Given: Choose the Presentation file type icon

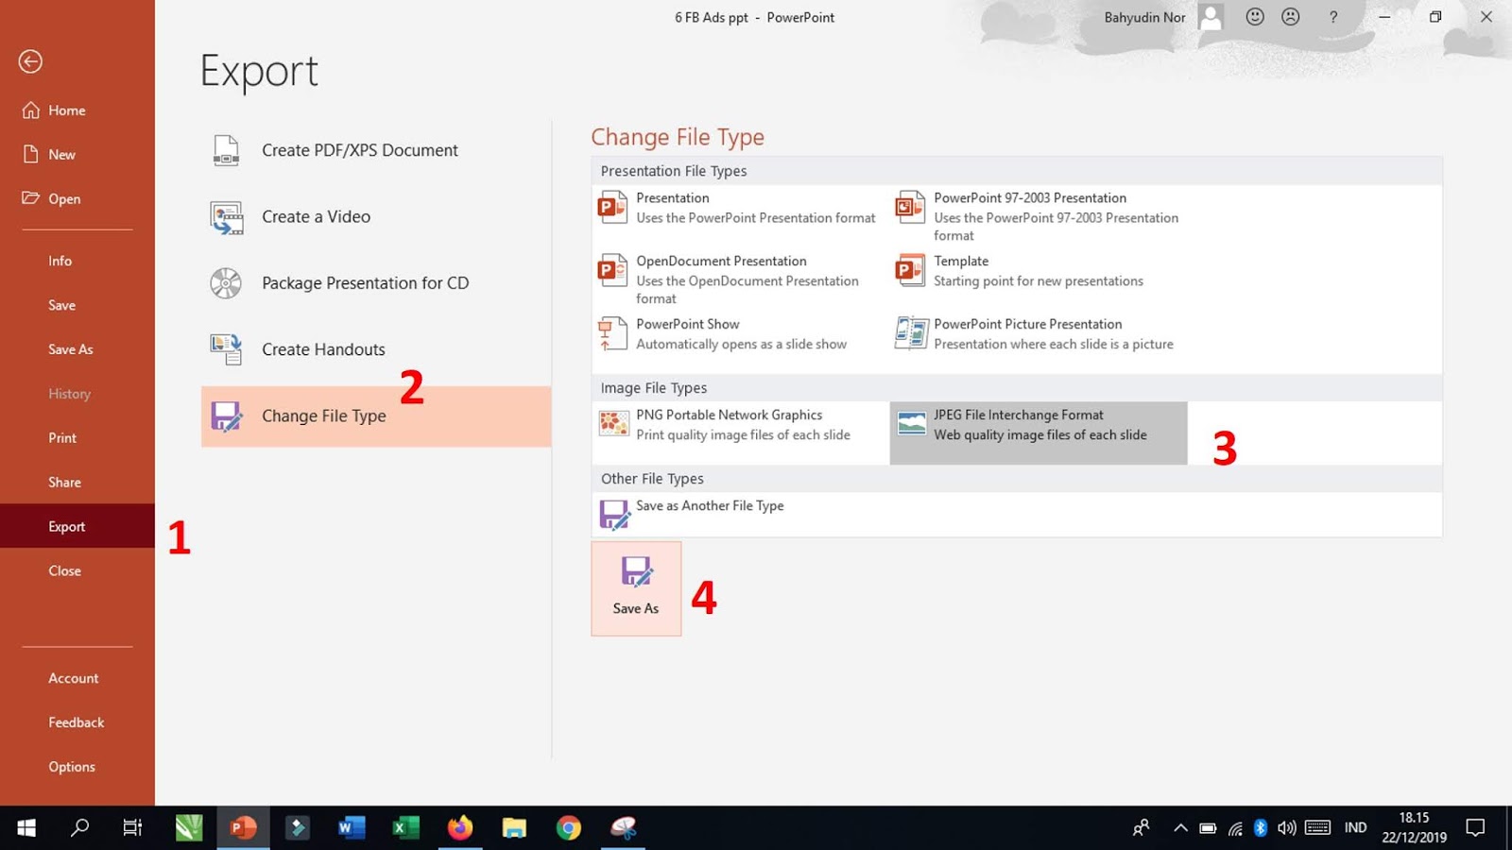Looking at the screenshot, I should click(612, 207).
